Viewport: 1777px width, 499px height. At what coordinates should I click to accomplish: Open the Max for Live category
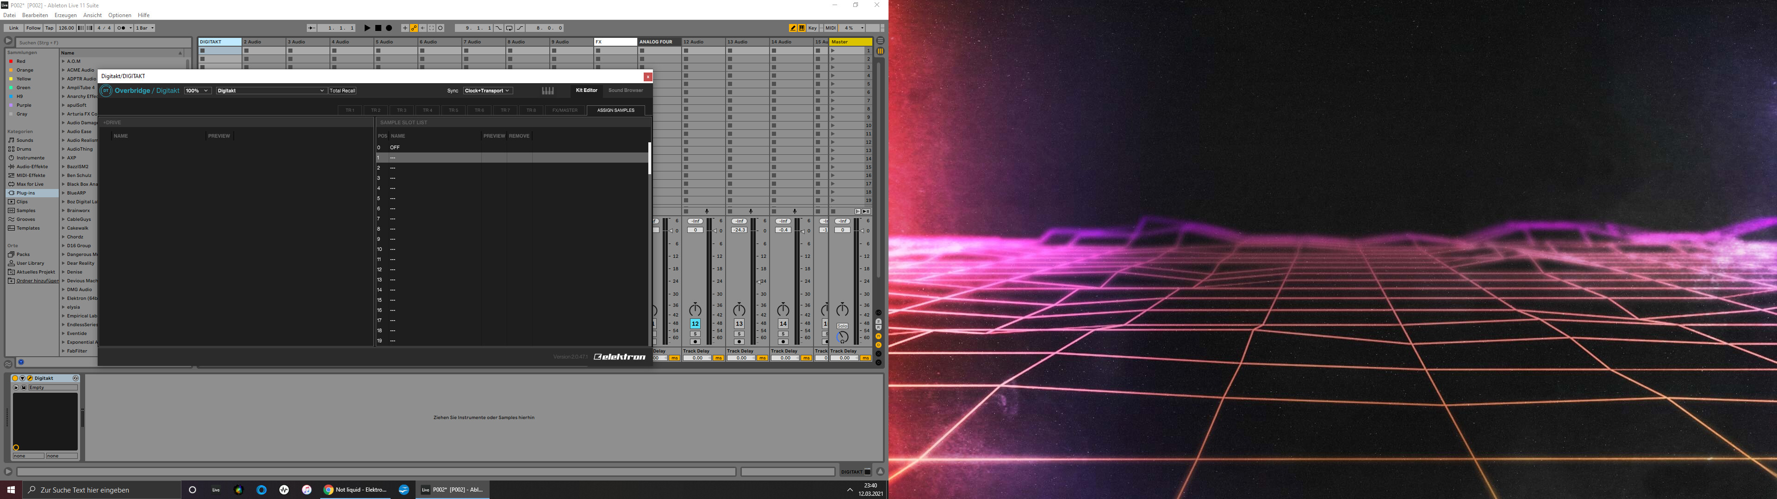[x=30, y=184]
